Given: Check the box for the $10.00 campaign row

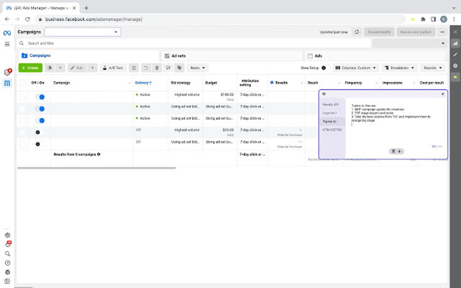Looking at the screenshot, I should (x=22, y=132).
